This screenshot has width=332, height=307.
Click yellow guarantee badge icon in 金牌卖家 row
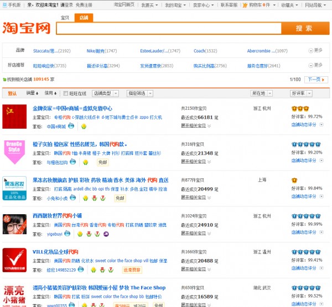coord(84,126)
